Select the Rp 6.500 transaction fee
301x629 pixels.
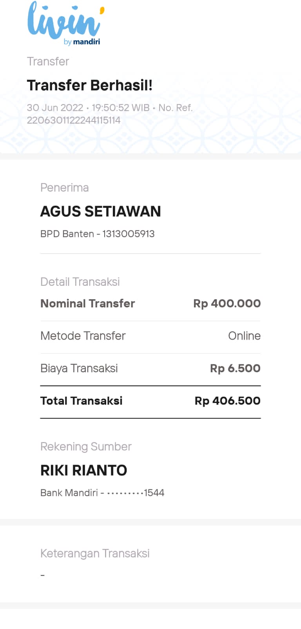click(235, 368)
